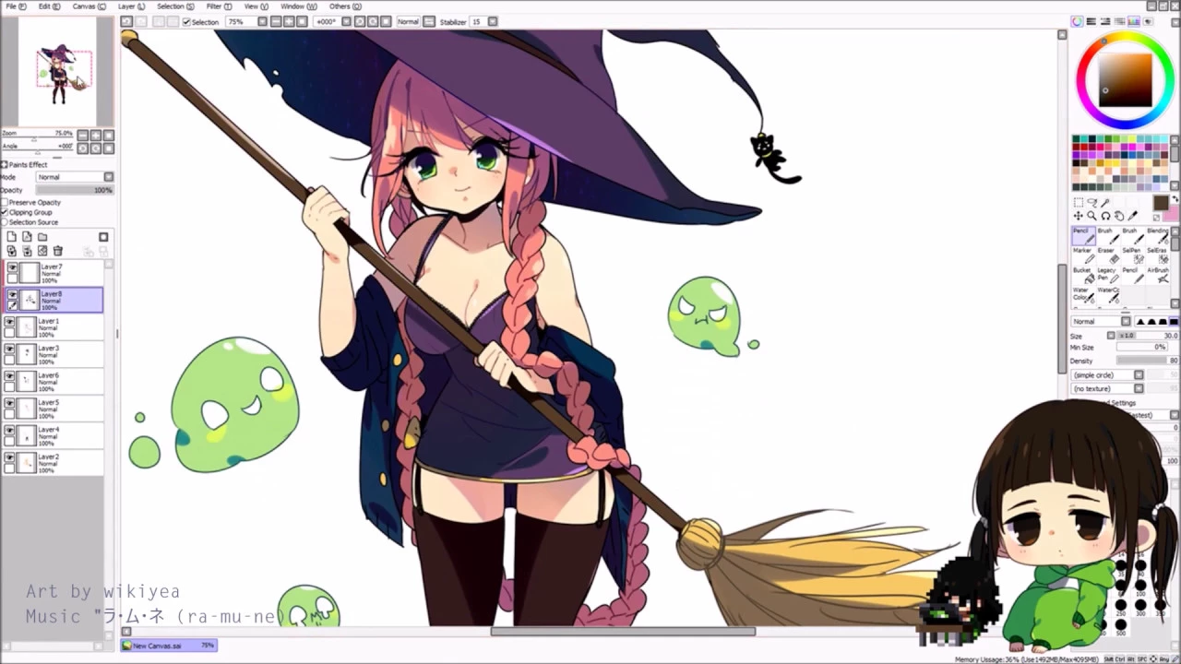This screenshot has height=664, width=1181.
Task: Create a new layer folder
Action: 42,237
